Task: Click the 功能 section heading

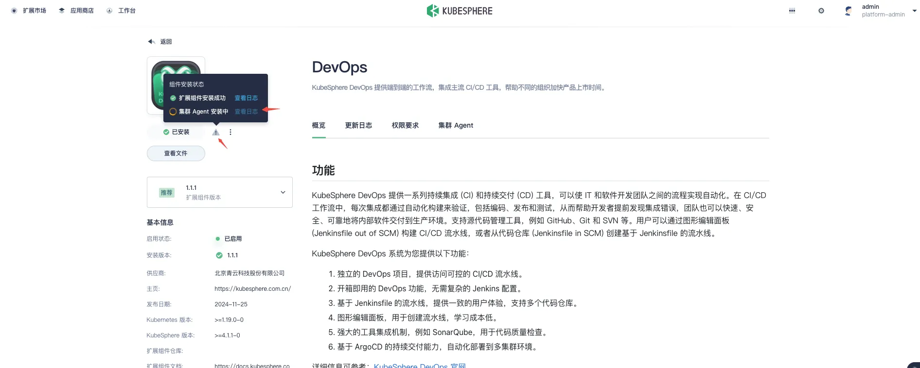Action: [x=323, y=170]
